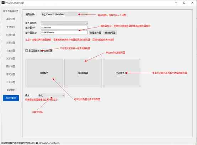This screenshot has width=197, height=145.
Task: Maximize the PrivateServerTool window
Action: click(184, 2)
